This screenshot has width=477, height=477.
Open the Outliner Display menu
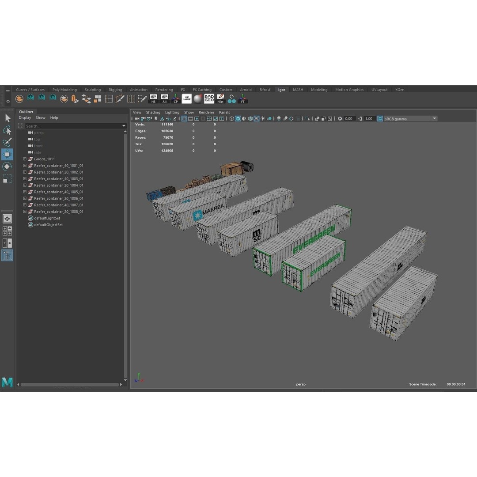tap(25, 117)
